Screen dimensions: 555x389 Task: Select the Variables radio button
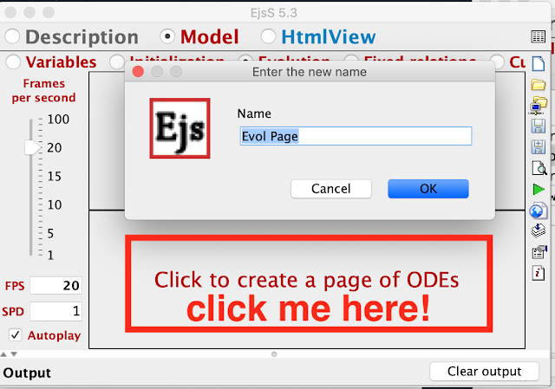point(13,62)
